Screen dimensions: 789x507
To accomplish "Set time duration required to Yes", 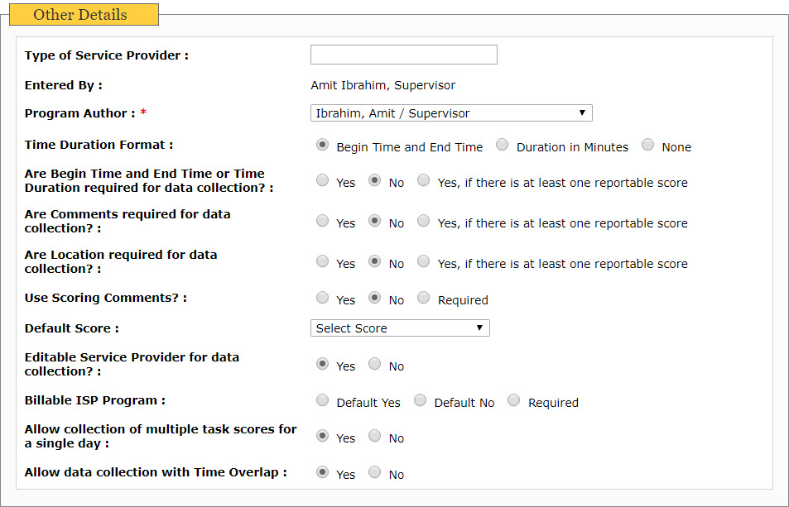I will pos(323,179).
